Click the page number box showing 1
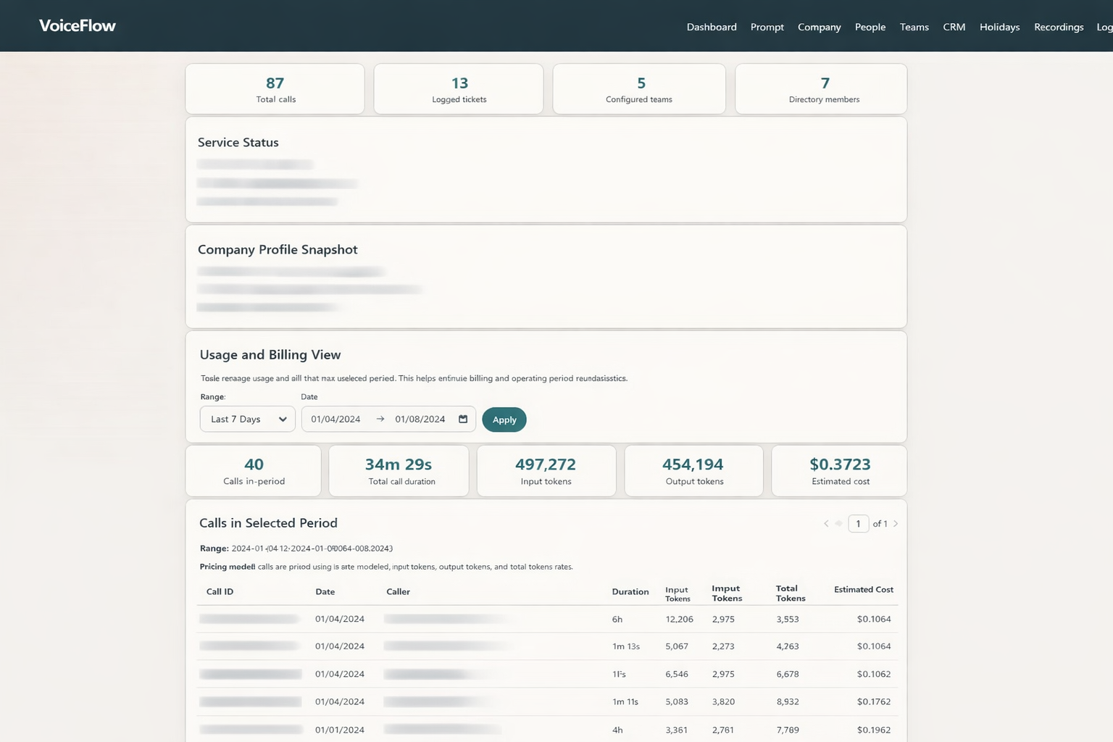This screenshot has height=742, width=1113. [x=858, y=523]
